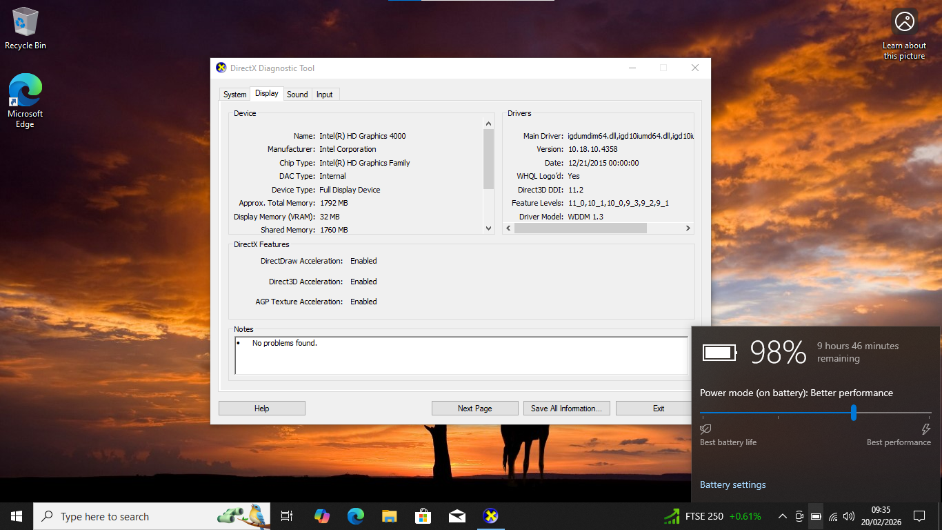Open Battery settings
The height and width of the screenshot is (530, 942).
[732, 484]
